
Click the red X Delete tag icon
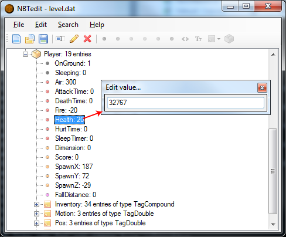[87, 39]
